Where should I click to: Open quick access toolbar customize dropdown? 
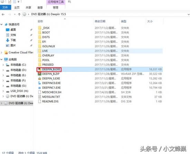(19, 2)
